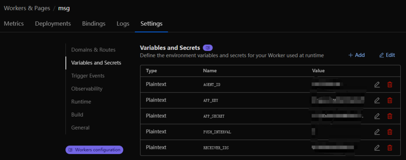Screen dimensions: 406x160
Task: Delete the RECEIVER_IDS variable trash icon
Action: click(x=390, y=148)
